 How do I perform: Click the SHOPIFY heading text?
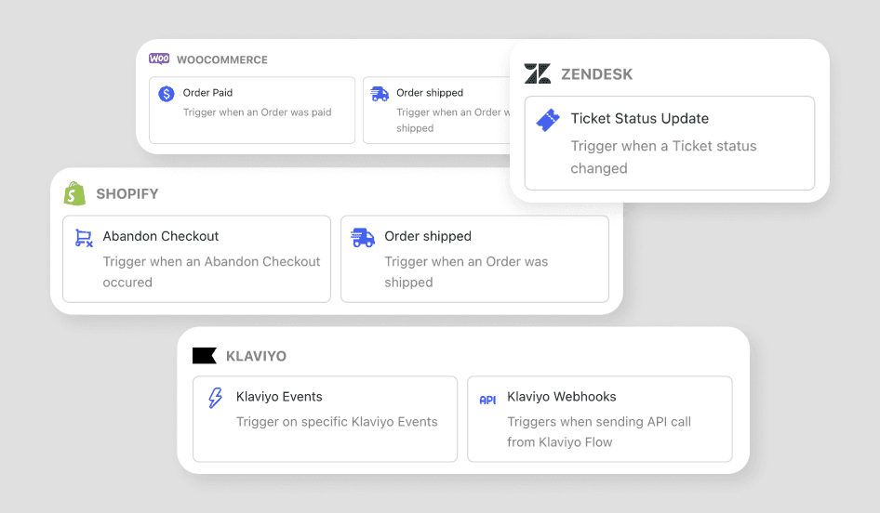[127, 194]
